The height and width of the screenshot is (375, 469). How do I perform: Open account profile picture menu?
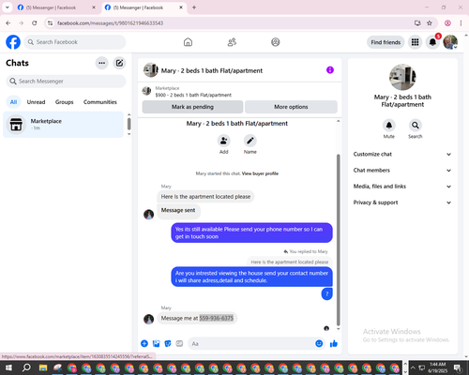[x=450, y=42]
